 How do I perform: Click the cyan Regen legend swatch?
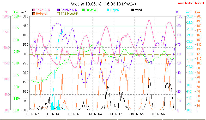(x=108, y=10)
